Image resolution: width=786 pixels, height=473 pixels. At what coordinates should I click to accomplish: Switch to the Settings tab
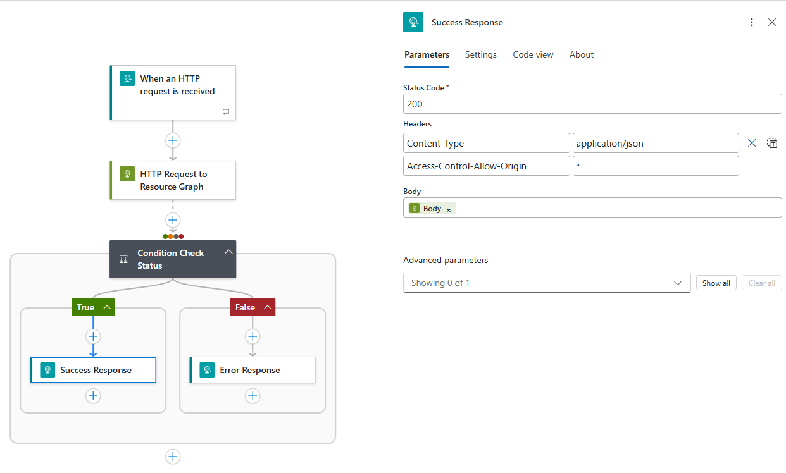(480, 54)
